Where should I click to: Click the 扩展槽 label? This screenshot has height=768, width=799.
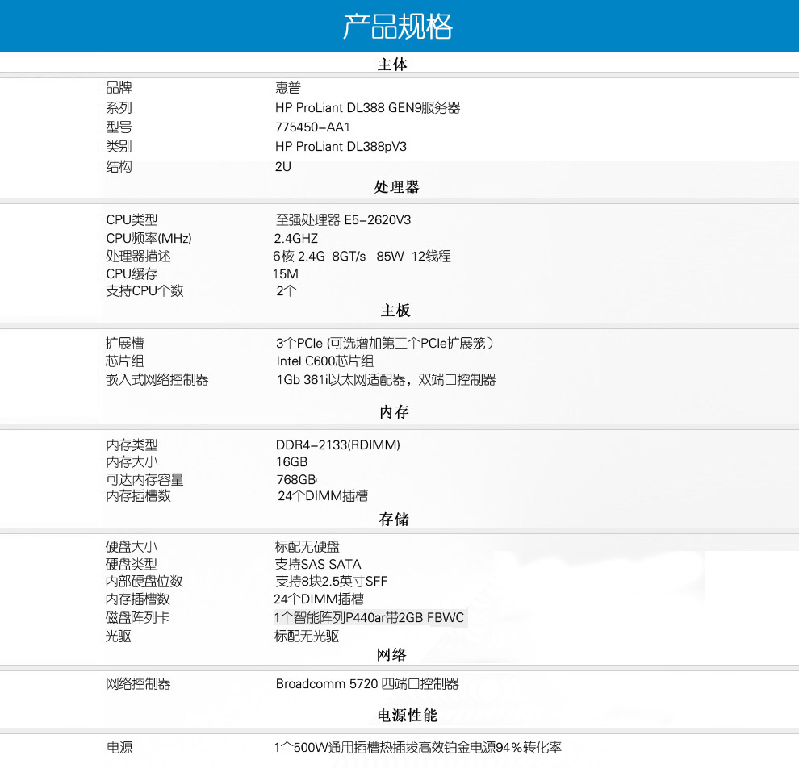[x=125, y=343]
